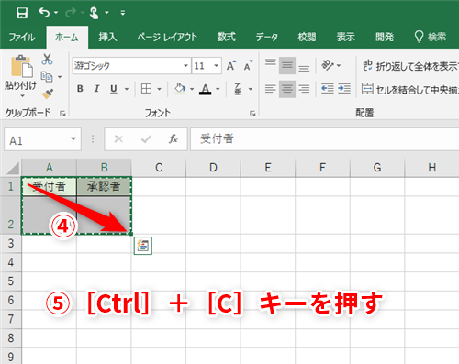459x364 pixels.
Task: Open the データ tab
Action: click(x=266, y=37)
